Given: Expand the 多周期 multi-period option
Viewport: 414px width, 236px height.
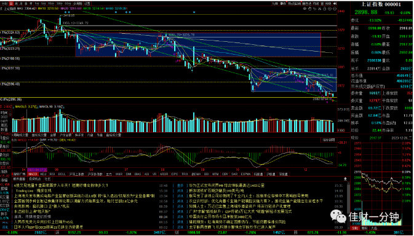Looking at the screenshot, I should [77, 4].
